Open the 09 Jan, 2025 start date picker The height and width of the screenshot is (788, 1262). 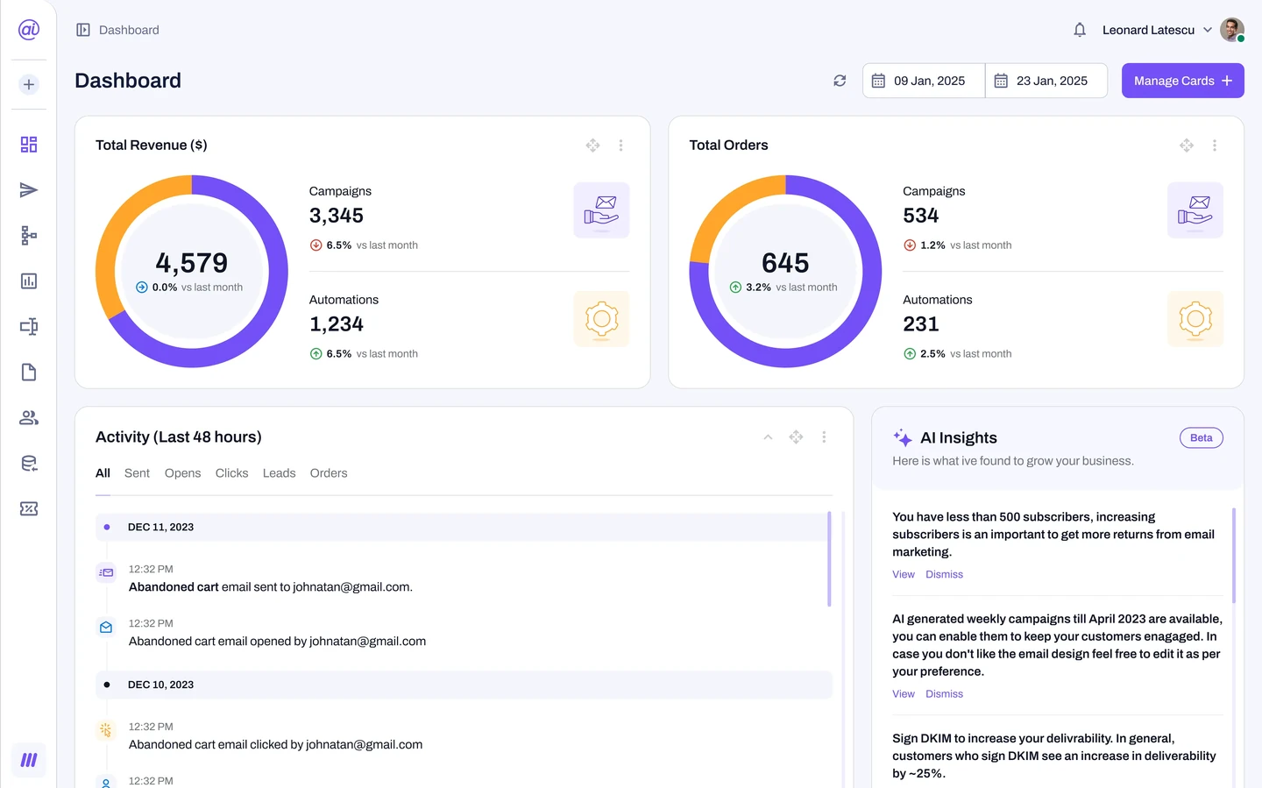coord(924,81)
